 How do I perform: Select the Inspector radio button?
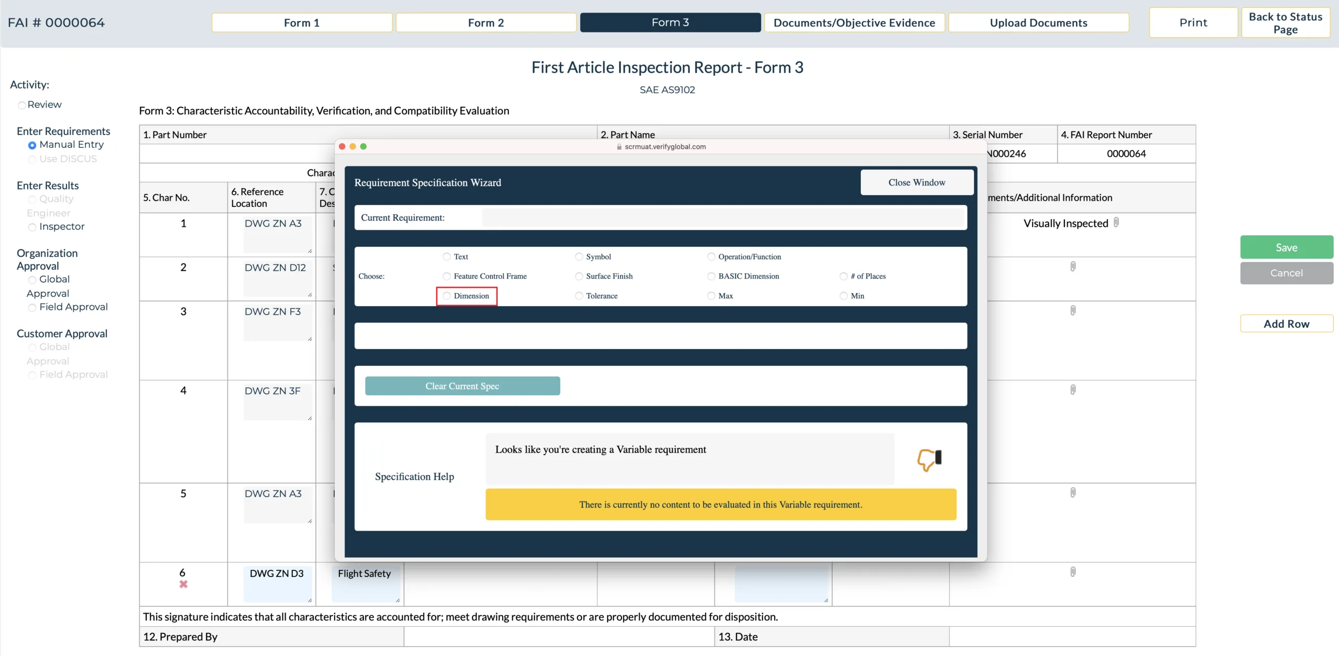point(32,227)
